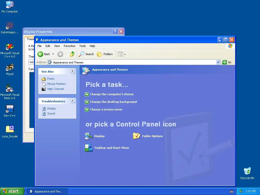Open the Folder Options icon

click(148, 136)
